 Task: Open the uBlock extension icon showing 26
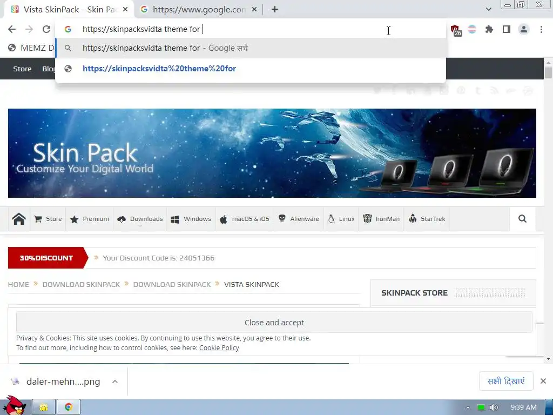click(x=456, y=30)
